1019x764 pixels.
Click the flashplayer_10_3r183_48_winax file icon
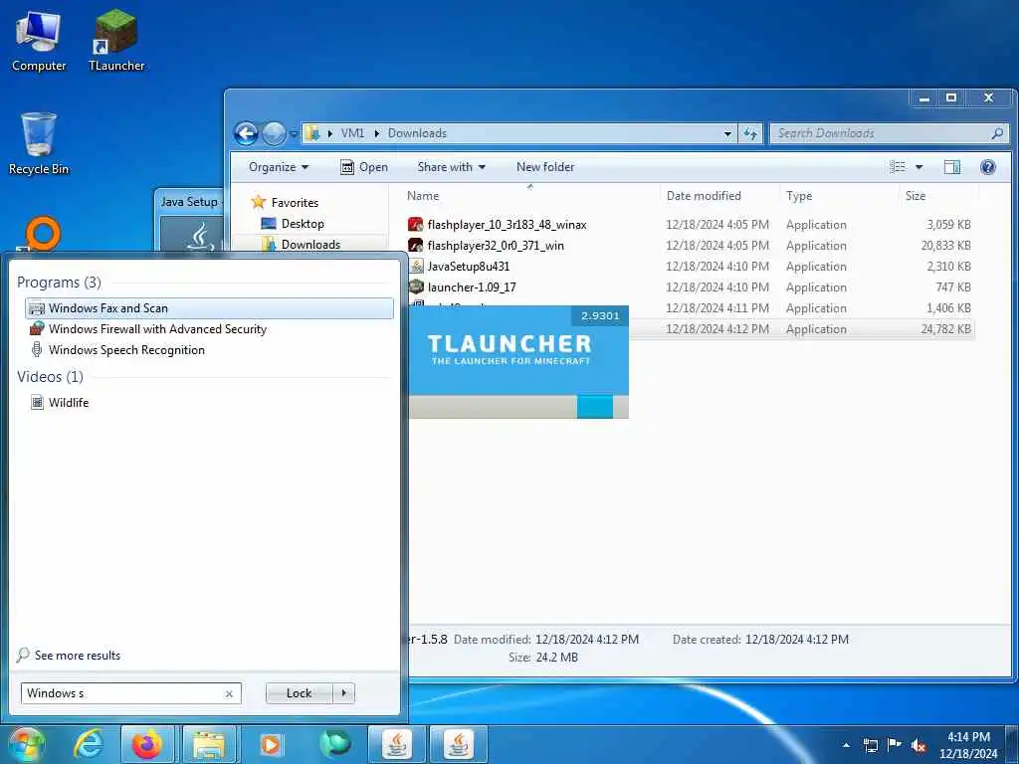tap(415, 225)
